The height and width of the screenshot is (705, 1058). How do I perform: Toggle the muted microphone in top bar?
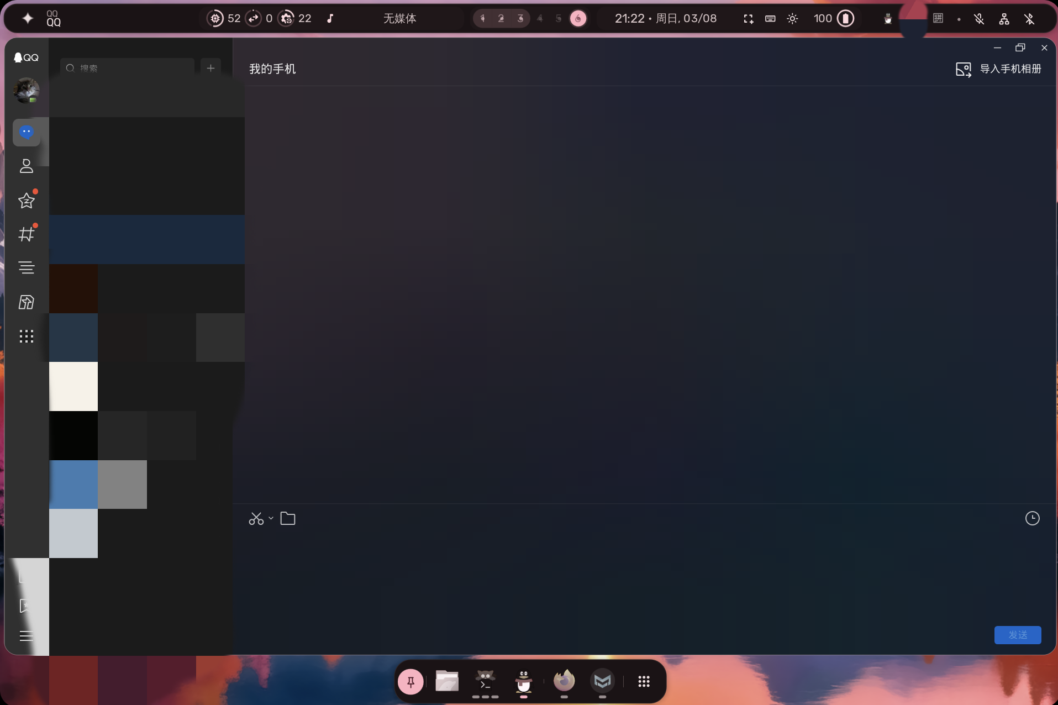click(979, 19)
